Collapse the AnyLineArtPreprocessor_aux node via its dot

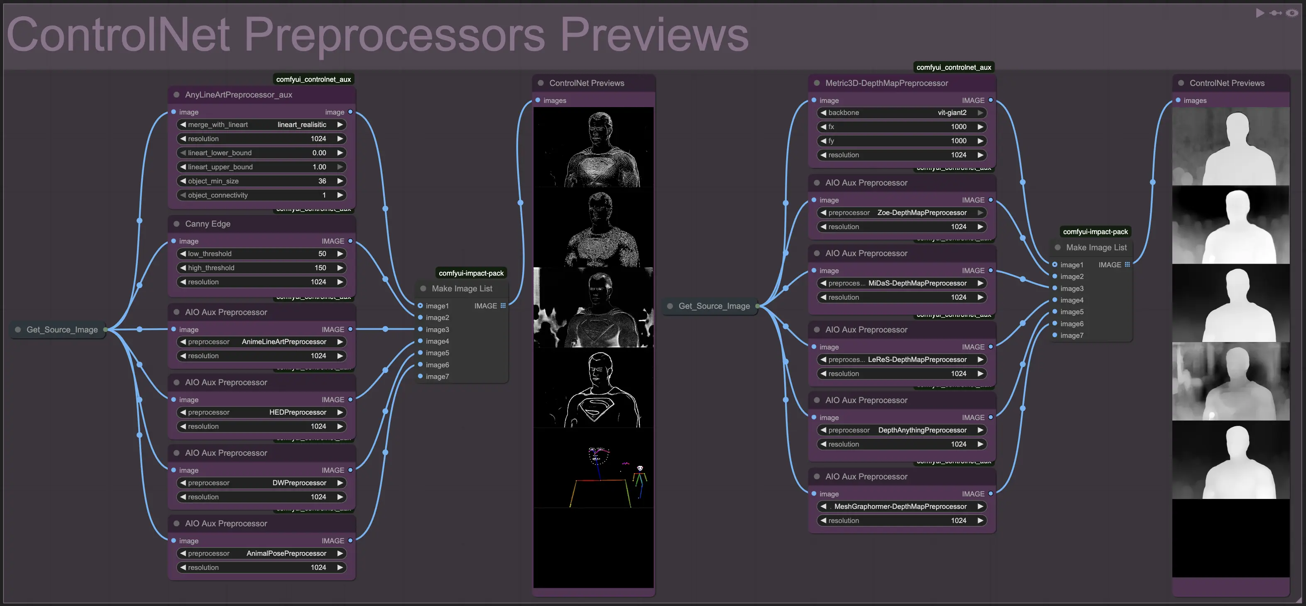click(176, 95)
